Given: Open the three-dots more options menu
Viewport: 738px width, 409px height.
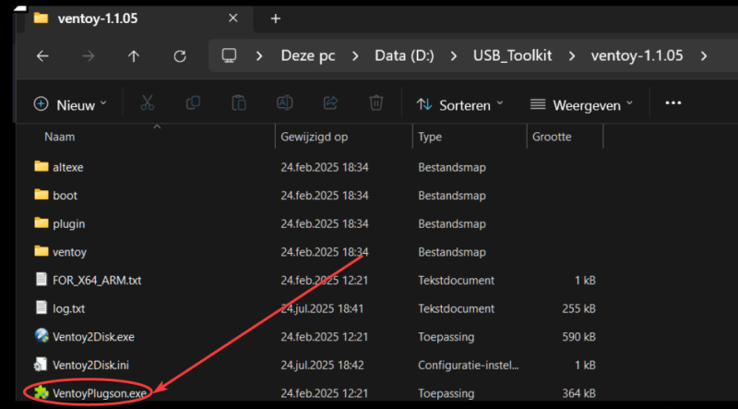Looking at the screenshot, I should pos(673,103).
